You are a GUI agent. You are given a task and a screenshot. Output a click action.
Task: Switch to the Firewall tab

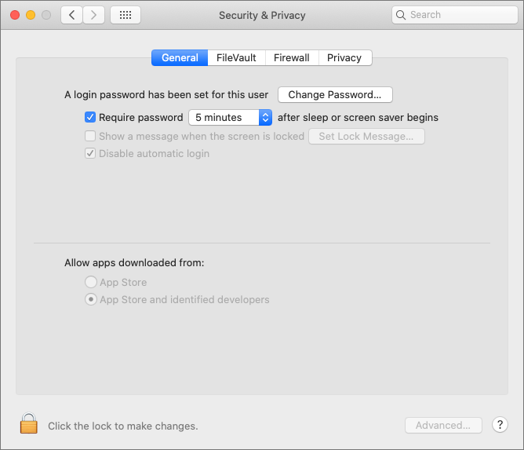click(292, 58)
